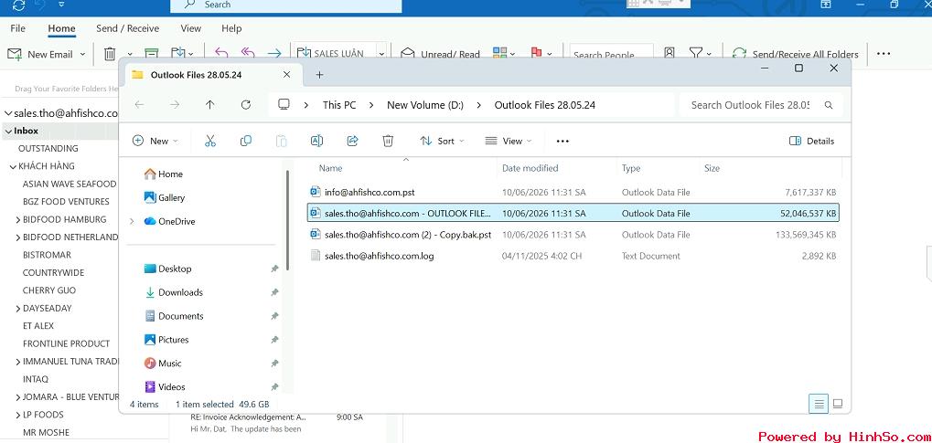Click the This PC monitor icon in address bar
Screen dimensions: 932x443
(284, 104)
